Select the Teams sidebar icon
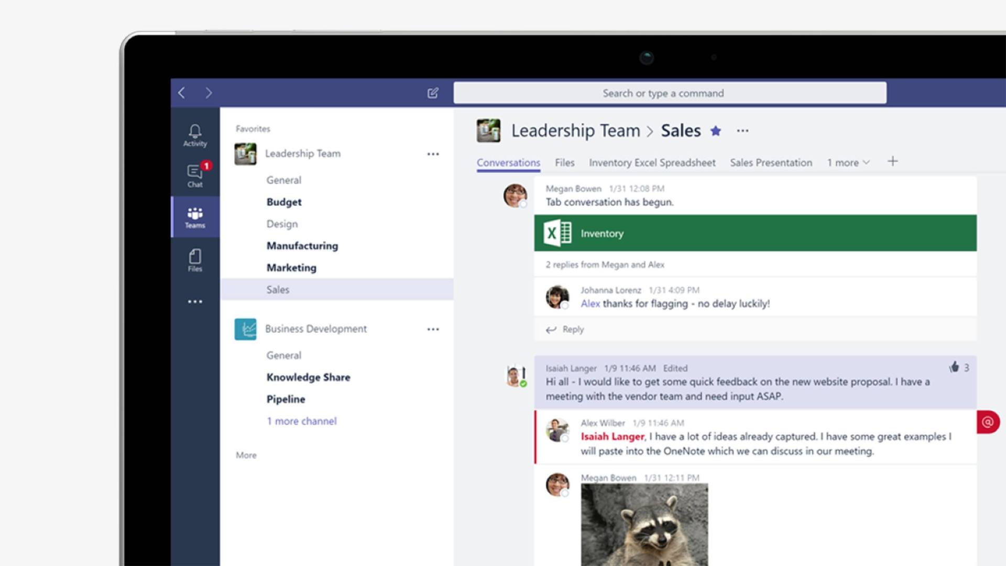 tap(195, 217)
